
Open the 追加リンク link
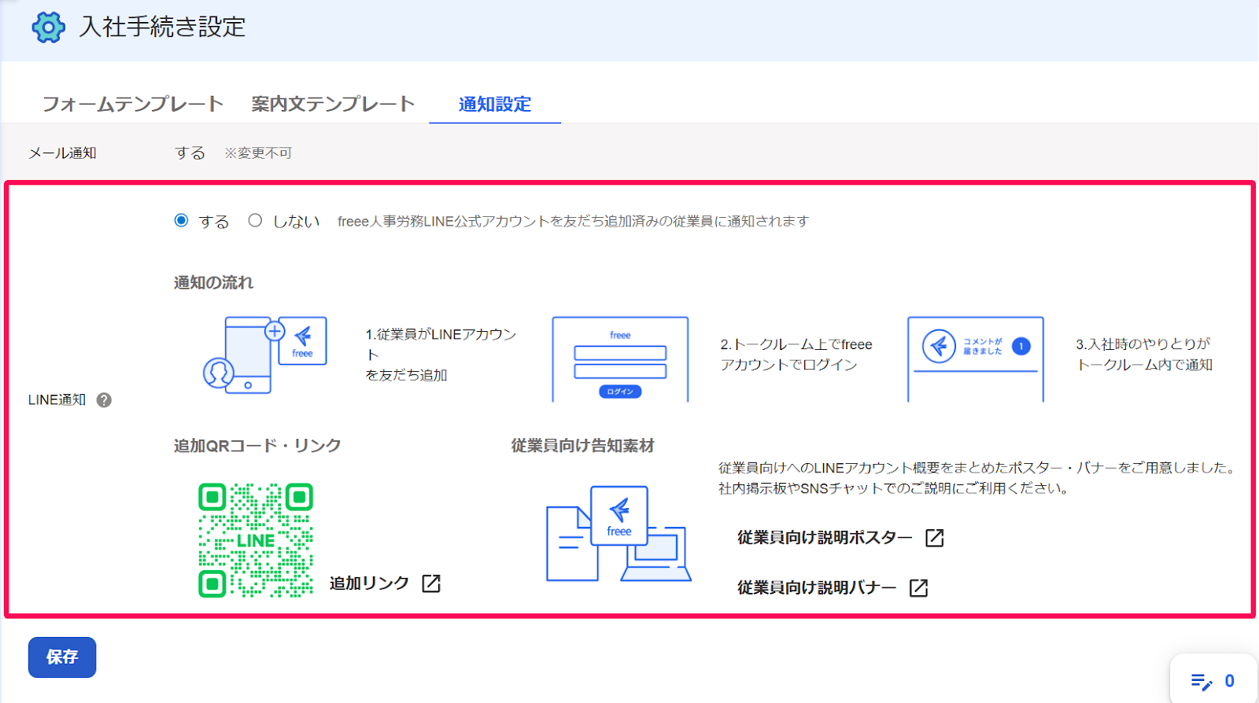369,583
